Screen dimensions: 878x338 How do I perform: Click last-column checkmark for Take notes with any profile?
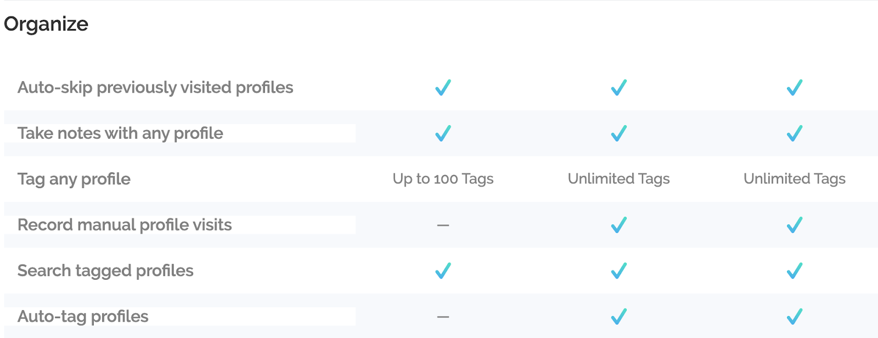794,133
